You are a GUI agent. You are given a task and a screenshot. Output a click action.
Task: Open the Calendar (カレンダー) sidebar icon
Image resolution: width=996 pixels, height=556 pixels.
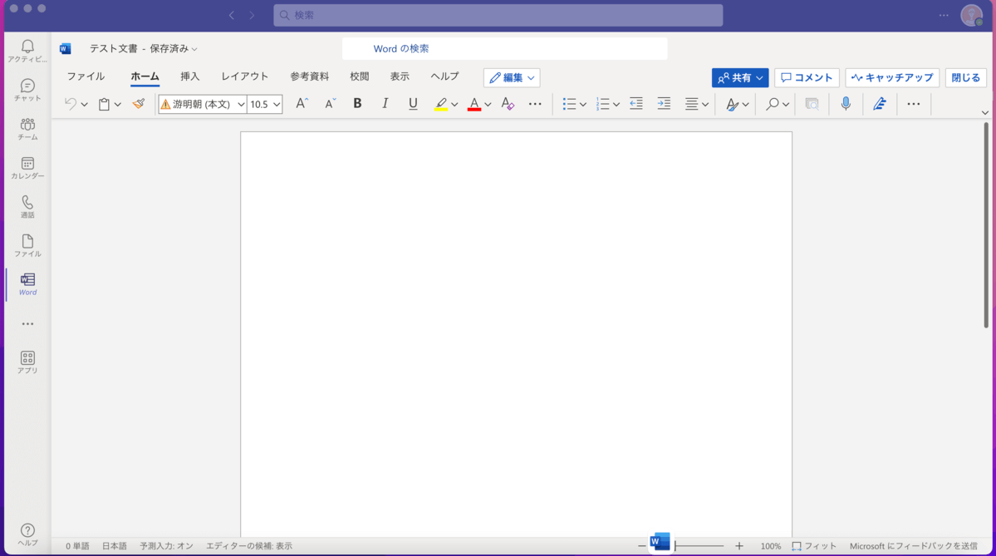(x=27, y=168)
